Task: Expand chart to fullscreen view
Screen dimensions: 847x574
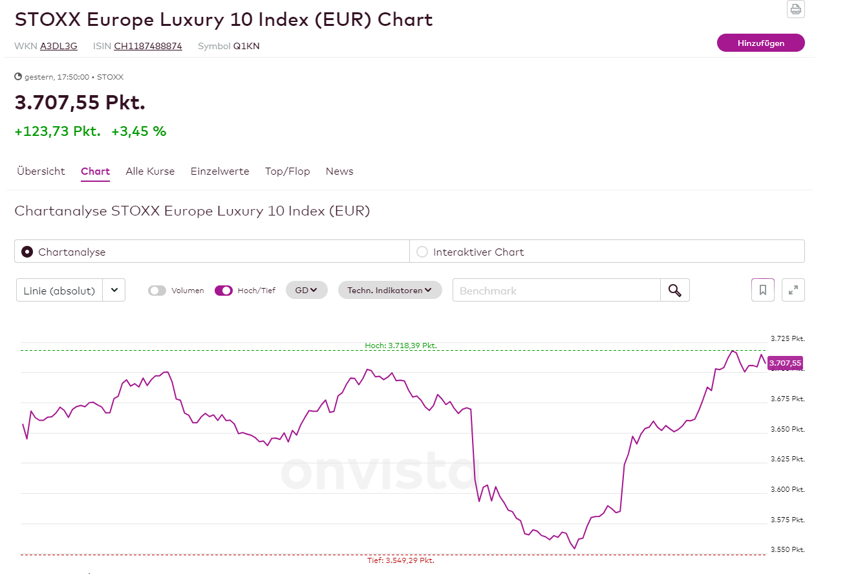Action: tap(793, 290)
